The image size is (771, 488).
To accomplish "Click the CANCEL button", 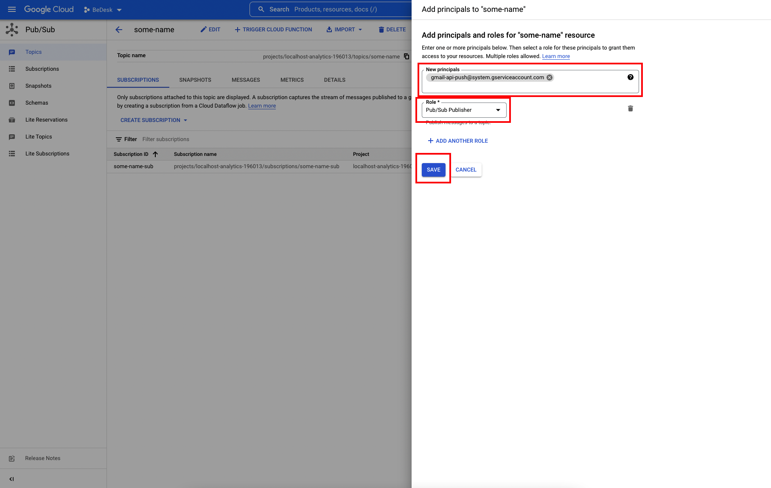I will click(x=466, y=170).
